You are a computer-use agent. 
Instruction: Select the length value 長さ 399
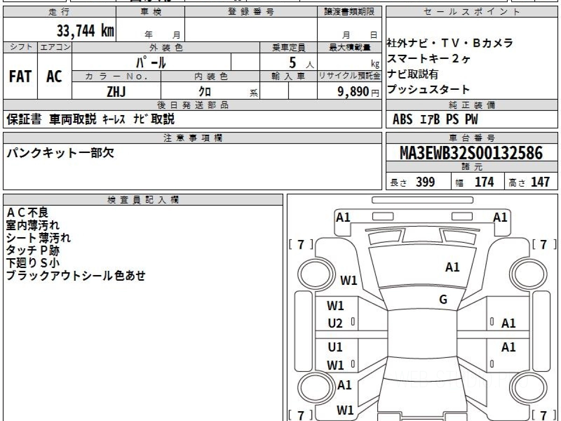(412, 182)
